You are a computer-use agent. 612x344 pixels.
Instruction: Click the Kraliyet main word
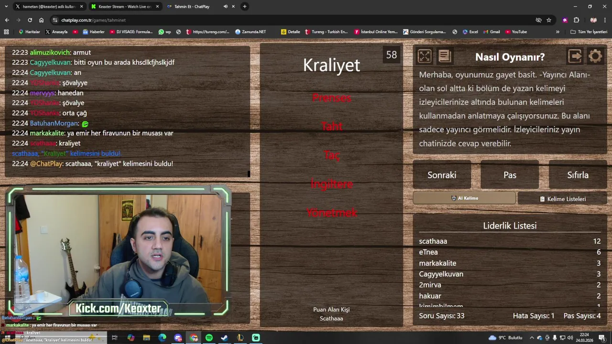coord(331,65)
